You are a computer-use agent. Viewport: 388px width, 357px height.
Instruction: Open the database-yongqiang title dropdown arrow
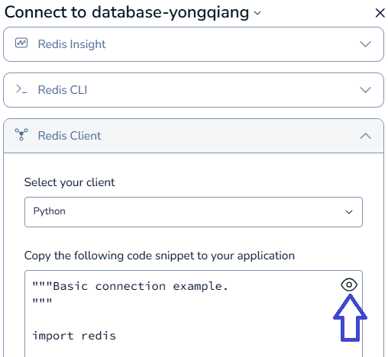click(257, 13)
